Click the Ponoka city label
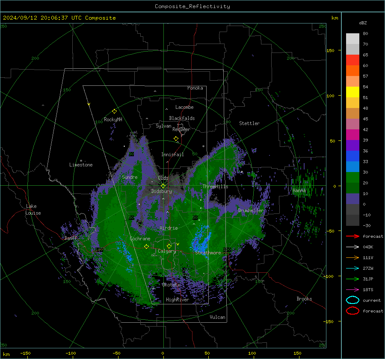 [x=195, y=88]
